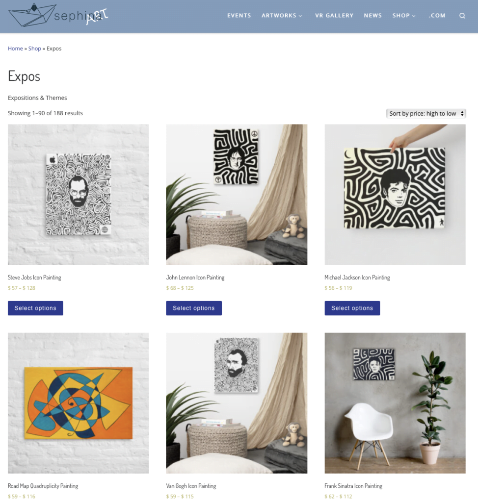Image resolution: width=478 pixels, height=502 pixels.
Task: Expand the Artworks menu chevron
Action: click(x=300, y=16)
